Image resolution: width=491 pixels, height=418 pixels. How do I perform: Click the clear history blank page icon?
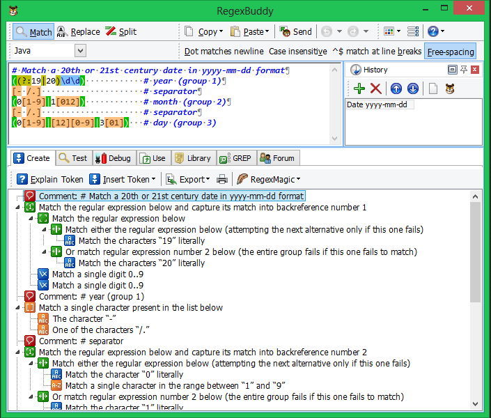(432, 88)
